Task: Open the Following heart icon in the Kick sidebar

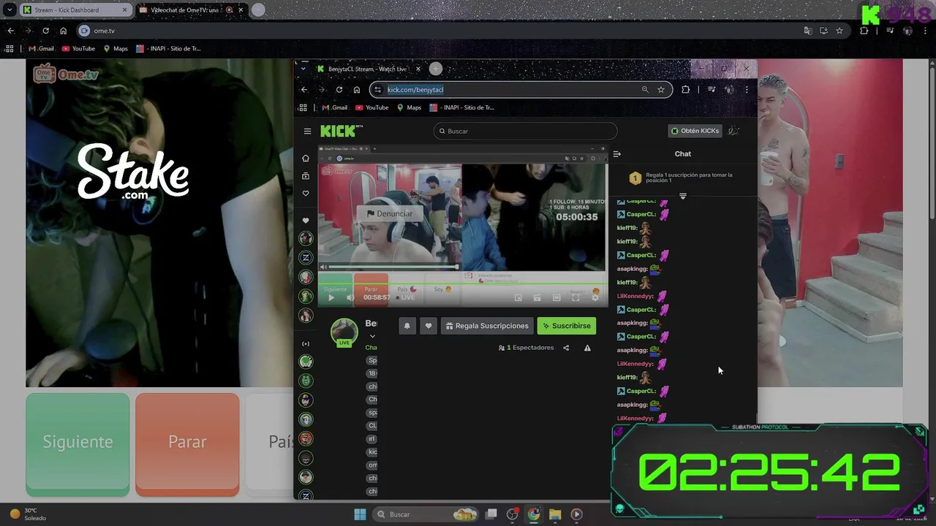Action: coord(306,194)
